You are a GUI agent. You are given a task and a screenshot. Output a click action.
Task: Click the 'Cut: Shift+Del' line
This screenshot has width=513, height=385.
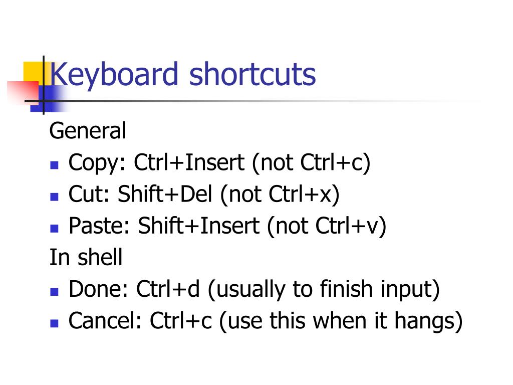point(204,195)
